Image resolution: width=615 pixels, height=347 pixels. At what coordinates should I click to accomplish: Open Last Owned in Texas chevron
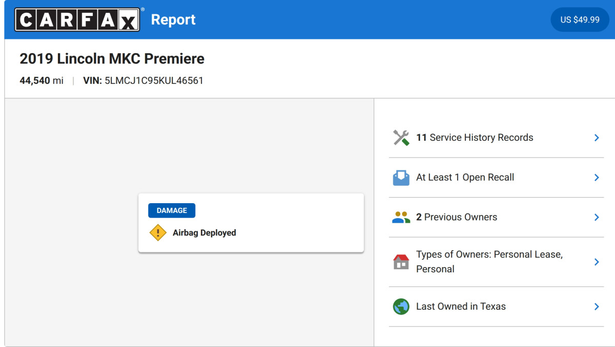click(x=597, y=307)
